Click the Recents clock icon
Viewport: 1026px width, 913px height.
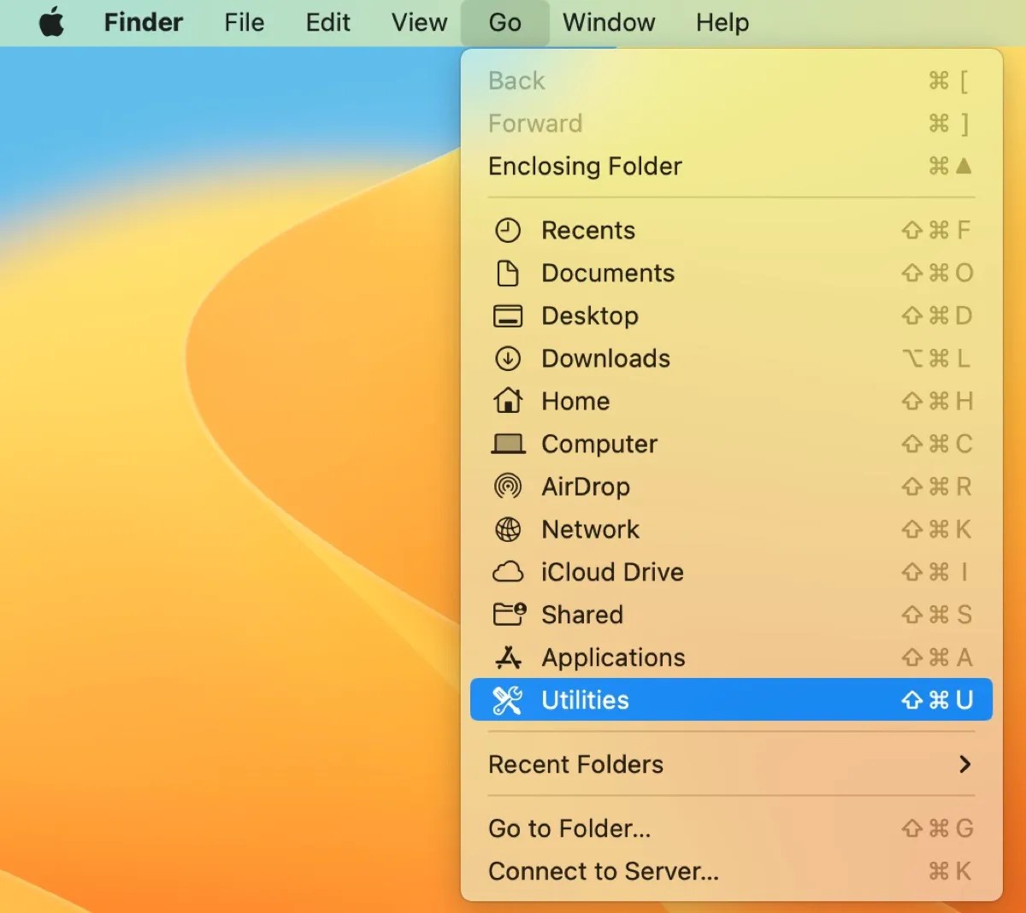[x=508, y=230]
